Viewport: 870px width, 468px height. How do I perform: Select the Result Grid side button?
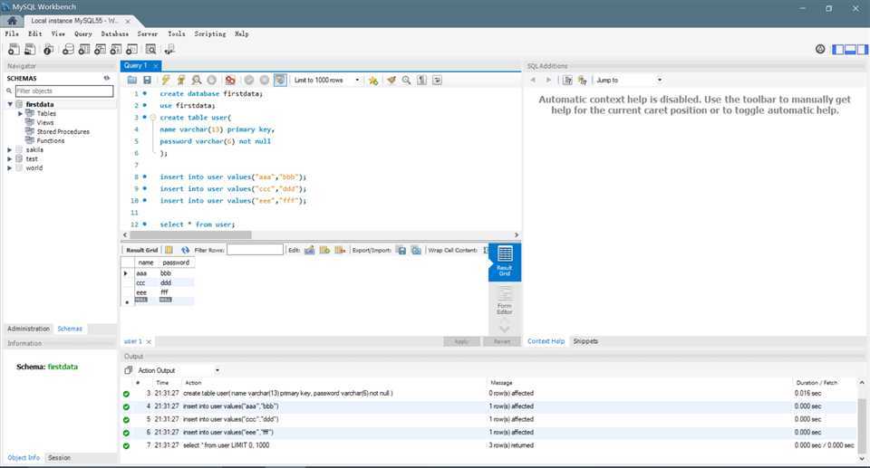(505, 262)
